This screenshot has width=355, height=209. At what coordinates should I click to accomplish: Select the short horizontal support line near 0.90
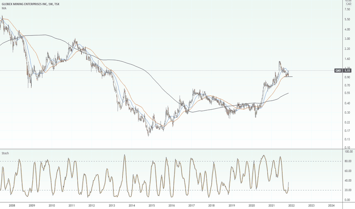[x=289, y=77]
